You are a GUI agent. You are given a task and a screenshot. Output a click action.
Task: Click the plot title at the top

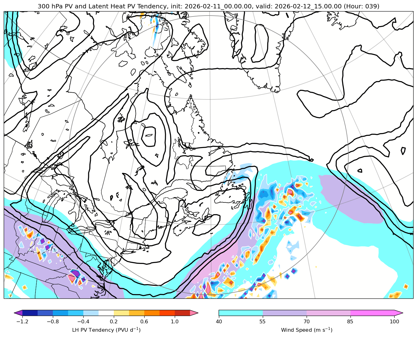tap(208, 6)
